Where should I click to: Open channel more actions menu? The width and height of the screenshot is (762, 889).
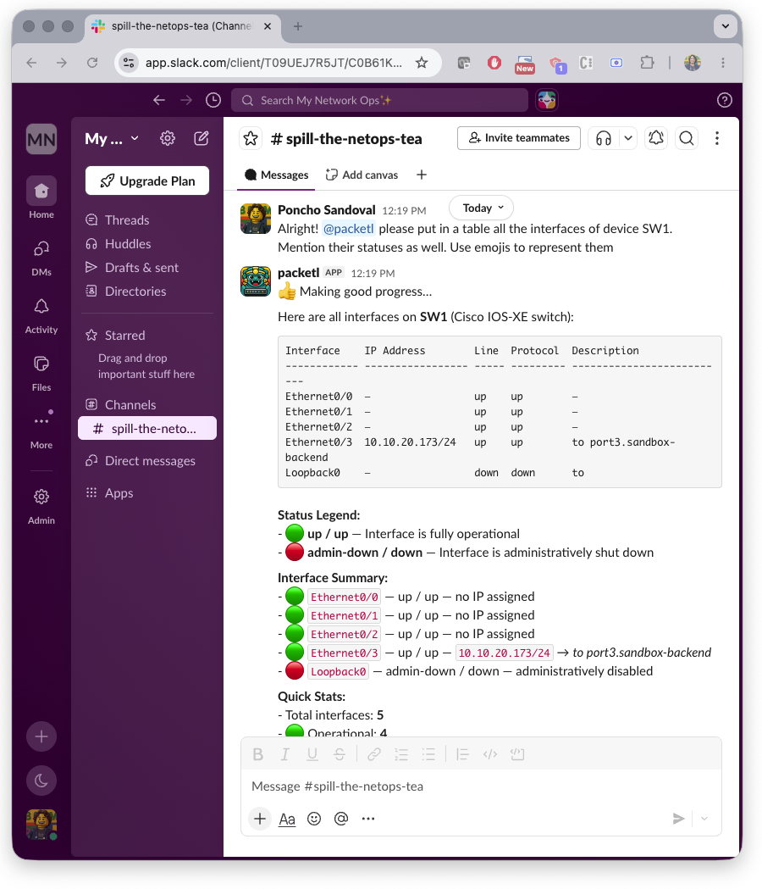pyautogui.click(x=716, y=138)
